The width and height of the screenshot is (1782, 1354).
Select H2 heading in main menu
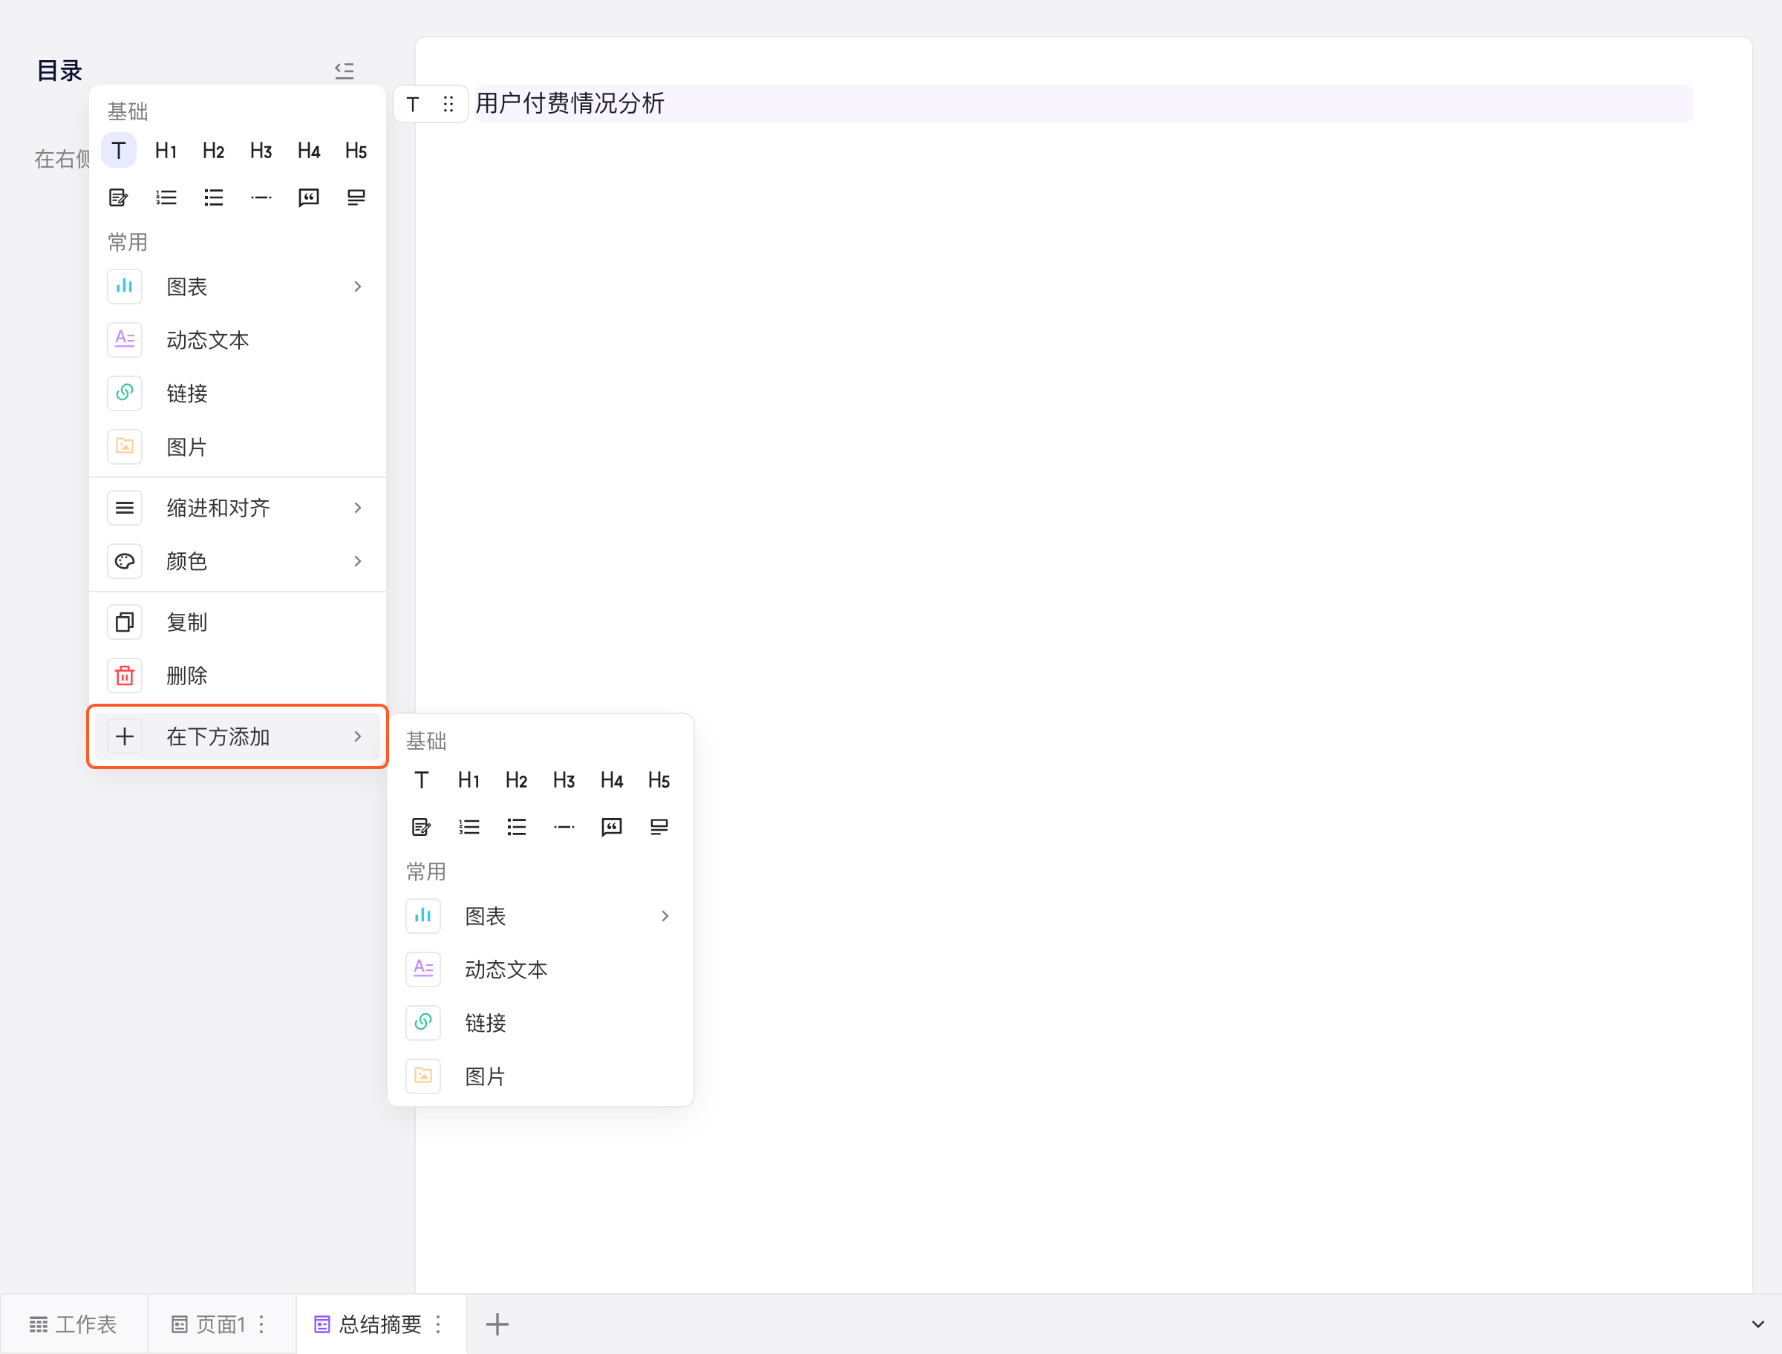pyautogui.click(x=214, y=151)
